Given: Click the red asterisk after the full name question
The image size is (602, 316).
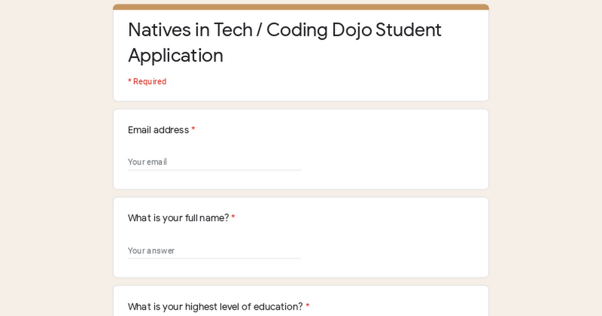Looking at the screenshot, I should tap(233, 219).
